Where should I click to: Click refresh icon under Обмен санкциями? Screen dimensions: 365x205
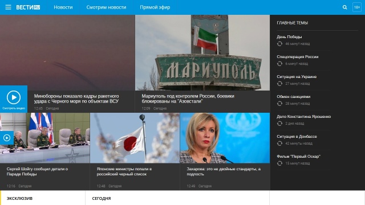click(279, 104)
